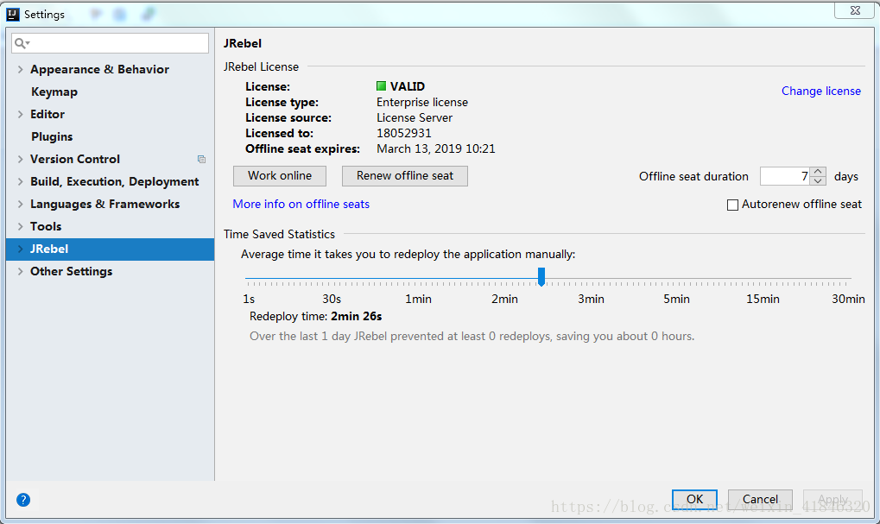Click the search magnifier icon
This screenshot has height=524, width=880.
(x=21, y=43)
